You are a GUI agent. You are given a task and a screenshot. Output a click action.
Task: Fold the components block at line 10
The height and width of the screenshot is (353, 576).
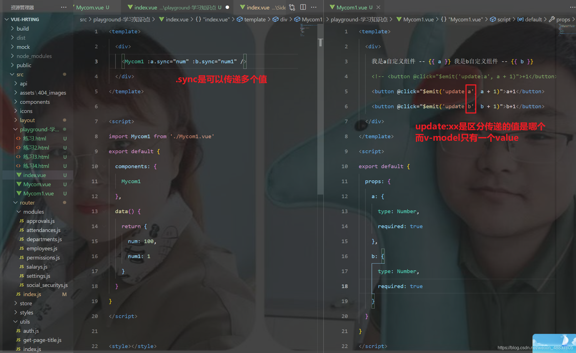pos(104,167)
